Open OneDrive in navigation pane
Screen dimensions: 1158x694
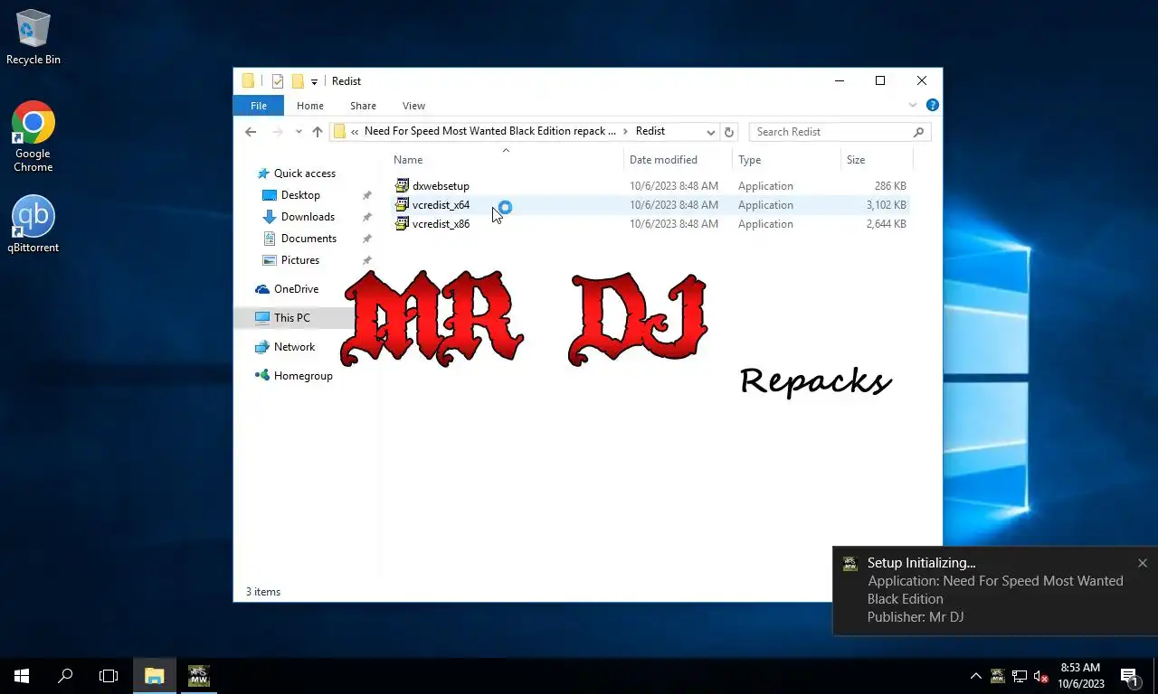(x=296, y=289)
